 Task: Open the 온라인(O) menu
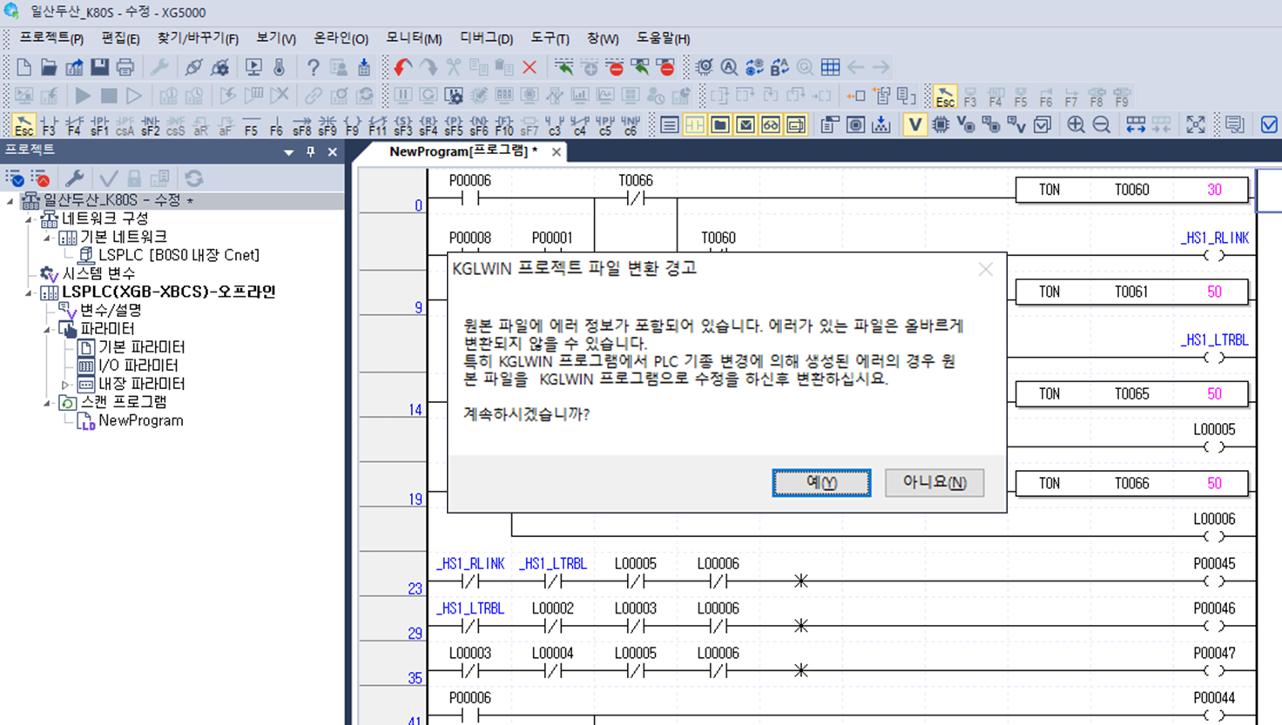point(339,37)
